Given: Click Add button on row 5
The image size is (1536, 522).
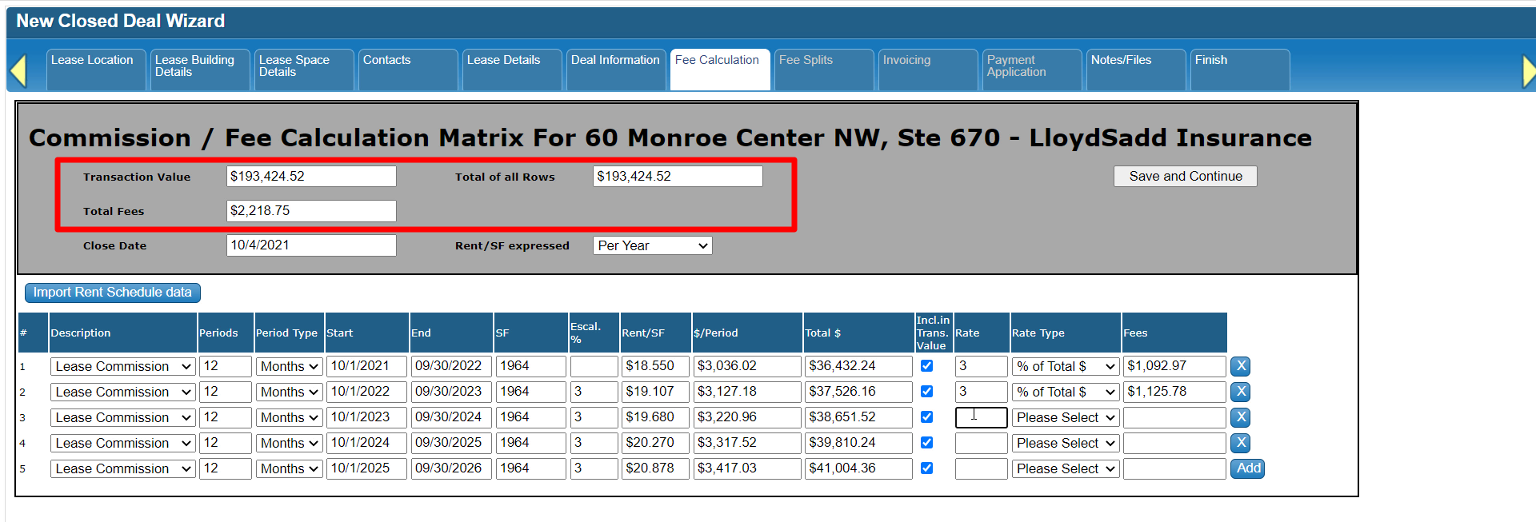Looking at the screenshot, I should click(x=1247, y=468).
